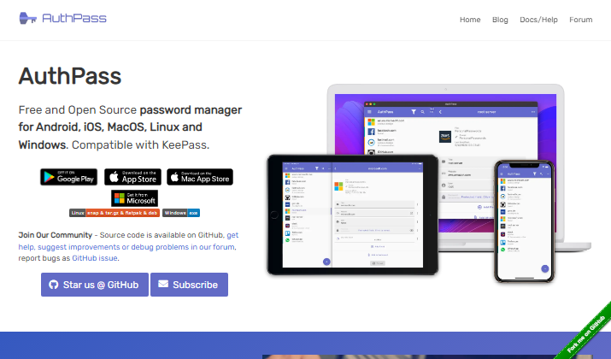The image size is (611, 359).
Task: Open the Blog page
Action: [500, 20]
